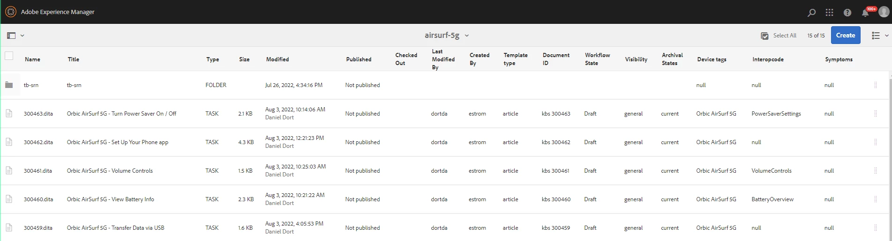Sort by the Name column header
The image size is (892, 241).
pyautogui.click(x=32, y=59)
